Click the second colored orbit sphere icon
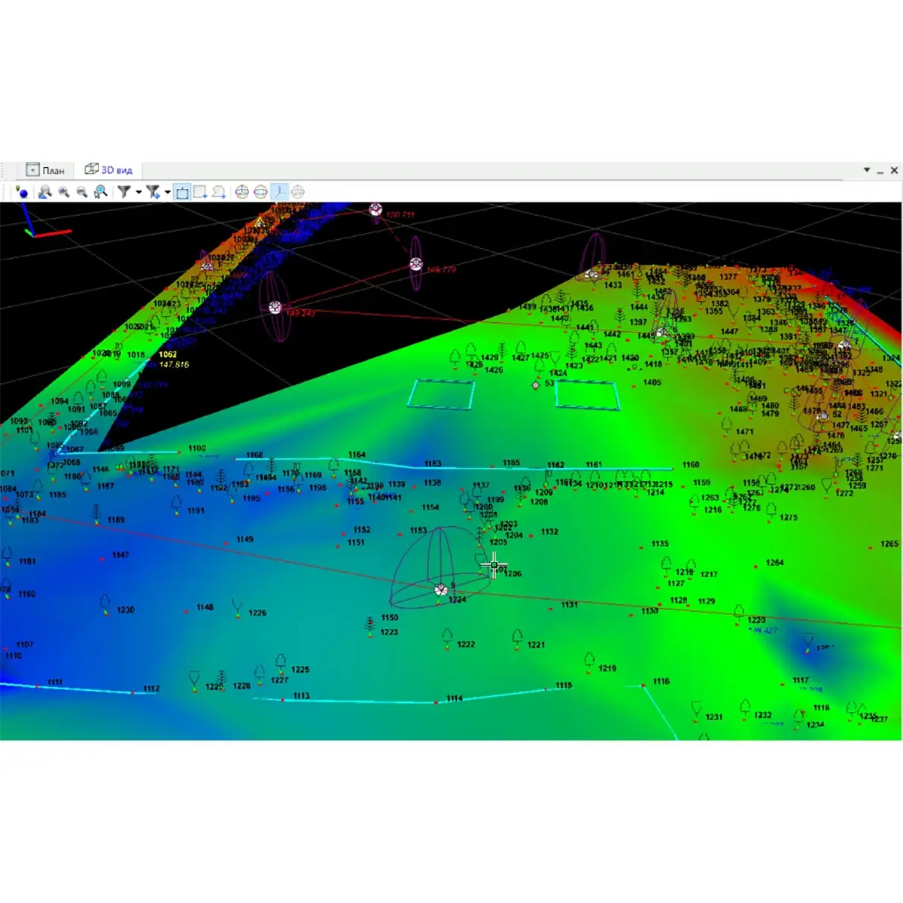Screen dimensions: 903x903 pyautogui.click(x=260, y=193)
